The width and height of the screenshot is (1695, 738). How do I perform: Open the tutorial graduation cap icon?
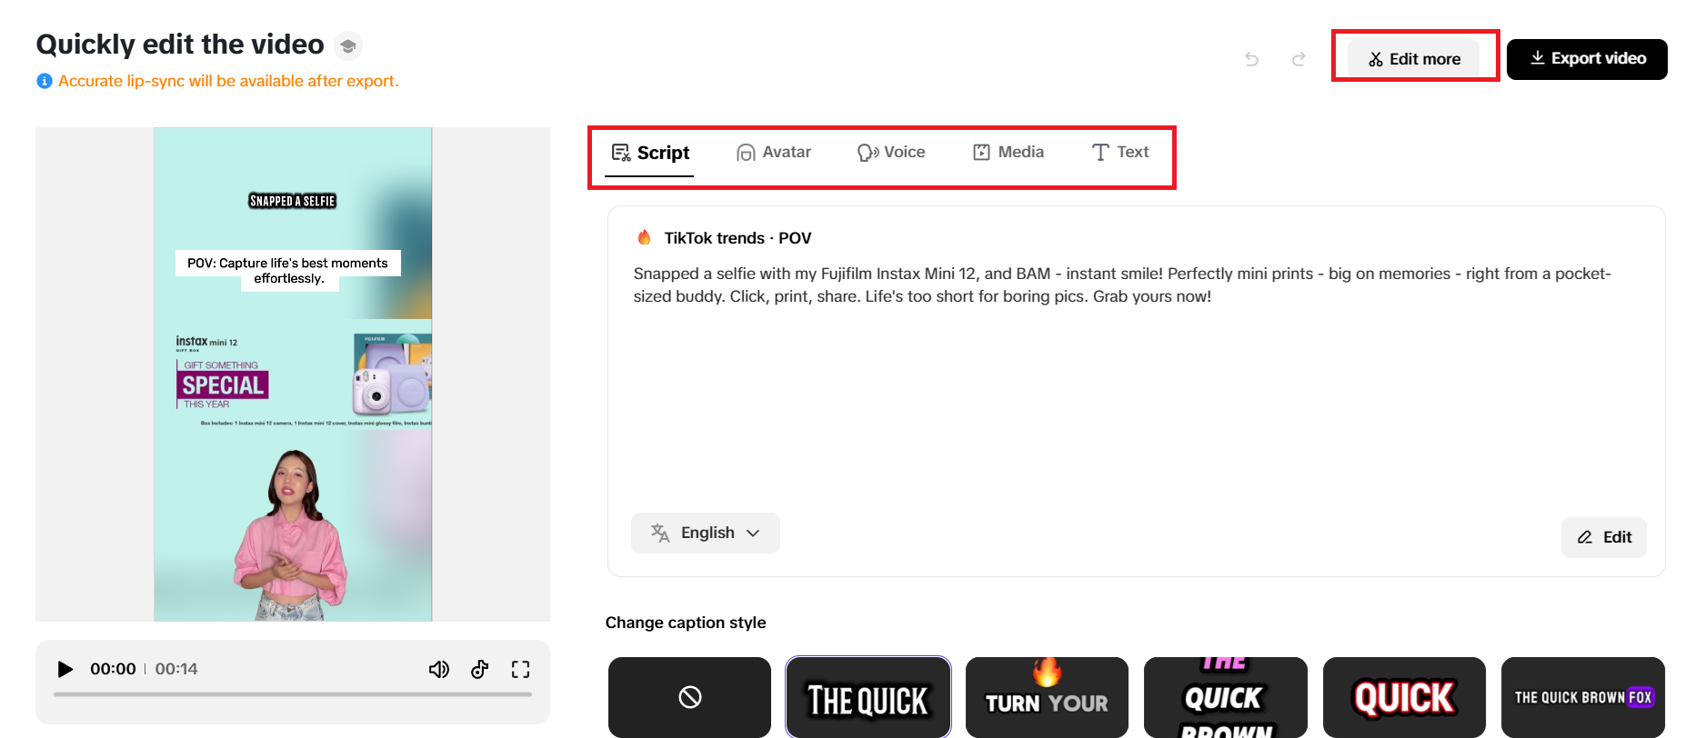(x=348, y=45)
